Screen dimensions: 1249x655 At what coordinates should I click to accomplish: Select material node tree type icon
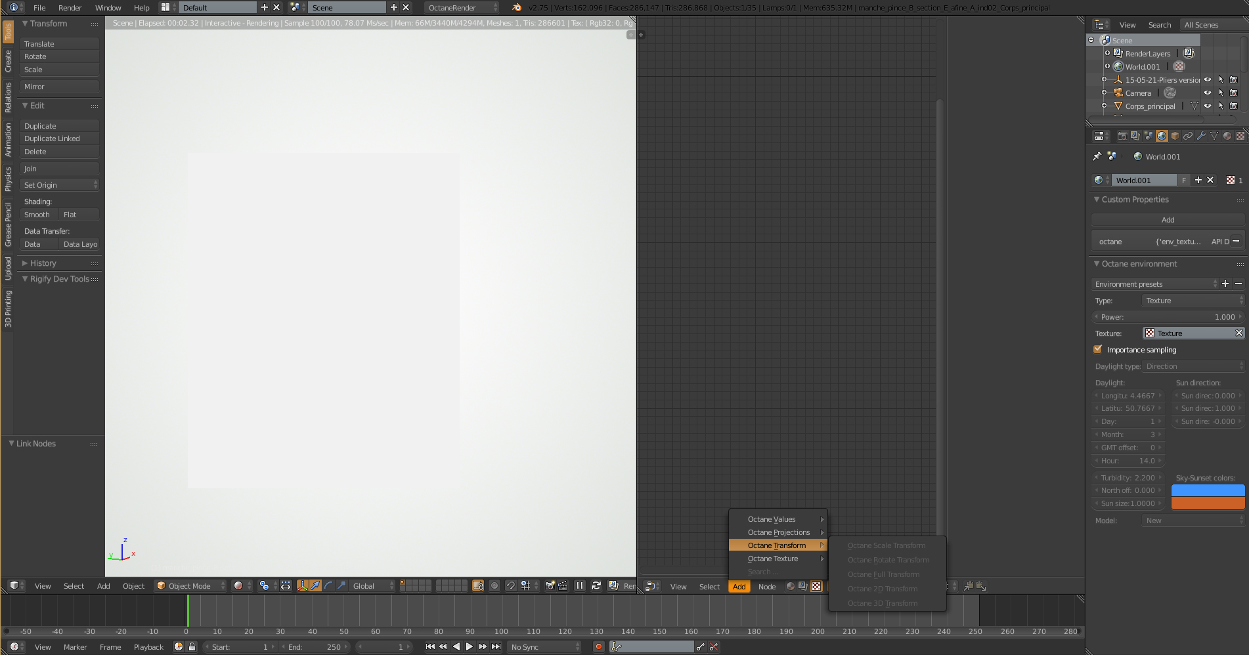[790, 586]
